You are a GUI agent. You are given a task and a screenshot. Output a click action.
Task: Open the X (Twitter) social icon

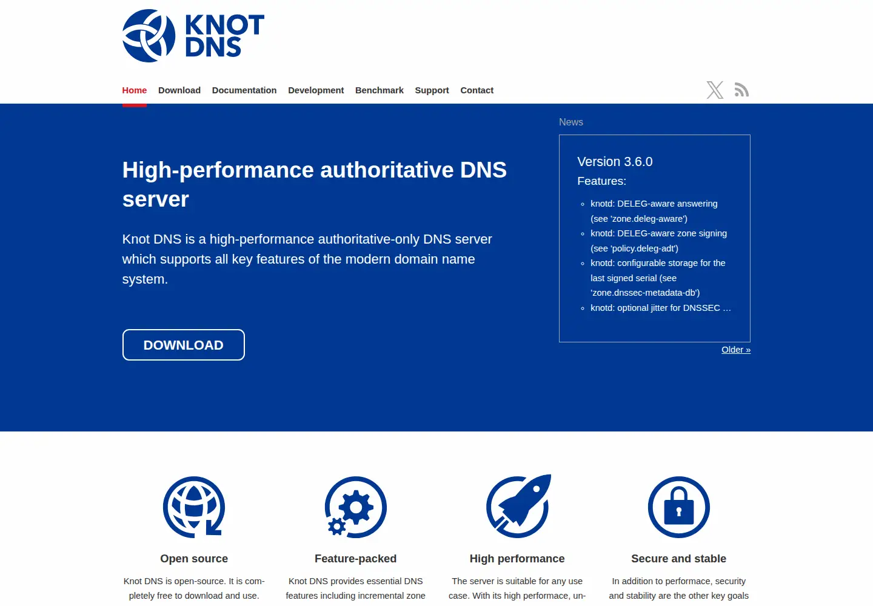pyautogui.click(x=715, y=90)
